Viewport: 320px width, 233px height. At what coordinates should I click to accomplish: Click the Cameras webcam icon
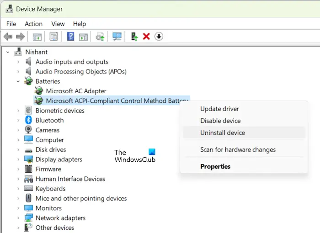tap(28, 130)
